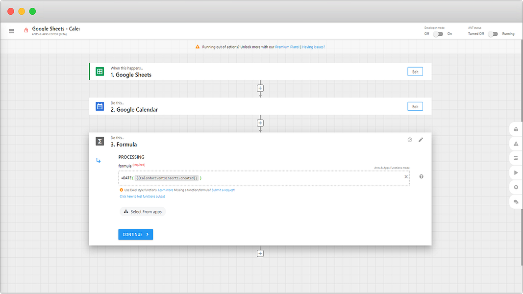Image resolution: width=523 pixels, height=294 pixels.
Task: Open the chat bubbles sidebar icon
Action: point(516,202)
